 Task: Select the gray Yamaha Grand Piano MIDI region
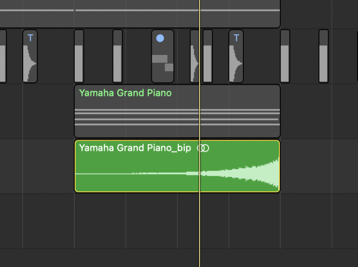coord(177,111)
